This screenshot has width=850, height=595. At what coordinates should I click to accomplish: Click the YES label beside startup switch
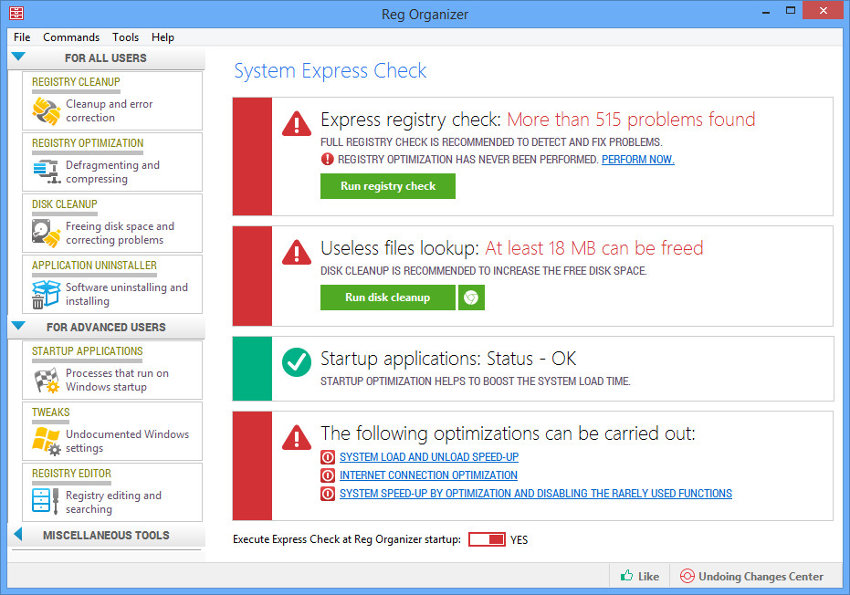click(519, 540)
